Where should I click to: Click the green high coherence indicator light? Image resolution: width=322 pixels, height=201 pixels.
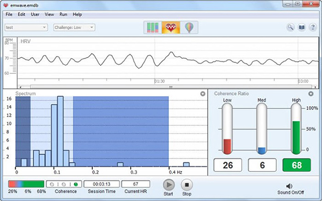pyautogui.click(x=76, y=184)
